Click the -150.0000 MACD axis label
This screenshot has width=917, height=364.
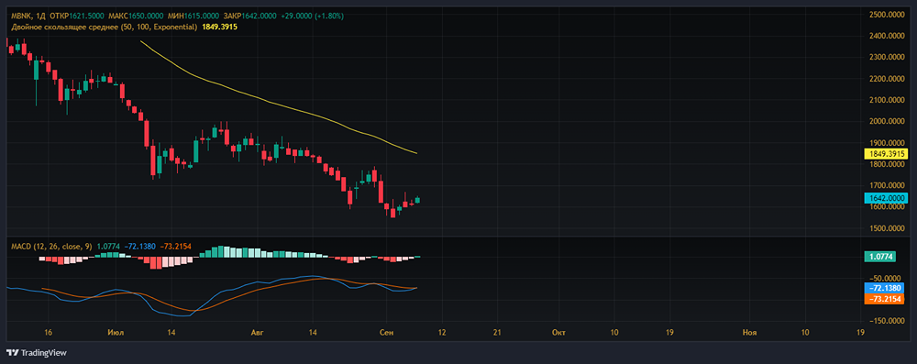[887, 321]
